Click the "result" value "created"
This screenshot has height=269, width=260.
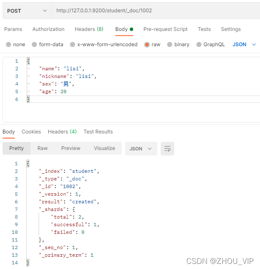[x=83, y=202]
